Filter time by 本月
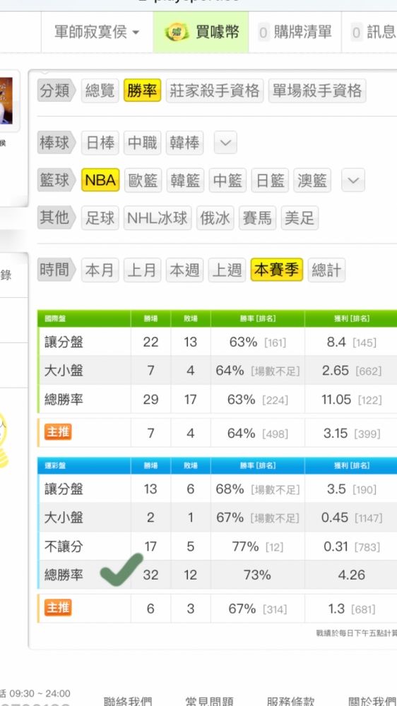The image size is (397, 706). coord(100,270)
